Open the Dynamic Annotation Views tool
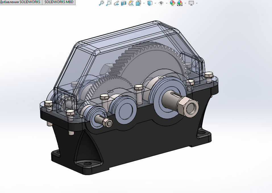Image resolution: width=272 pixels, height=193 pixels. click(131, 3)
